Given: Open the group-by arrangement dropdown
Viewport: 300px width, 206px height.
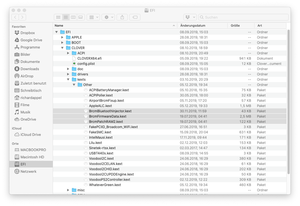Looking at the screenshot, I should click(93, 17).
